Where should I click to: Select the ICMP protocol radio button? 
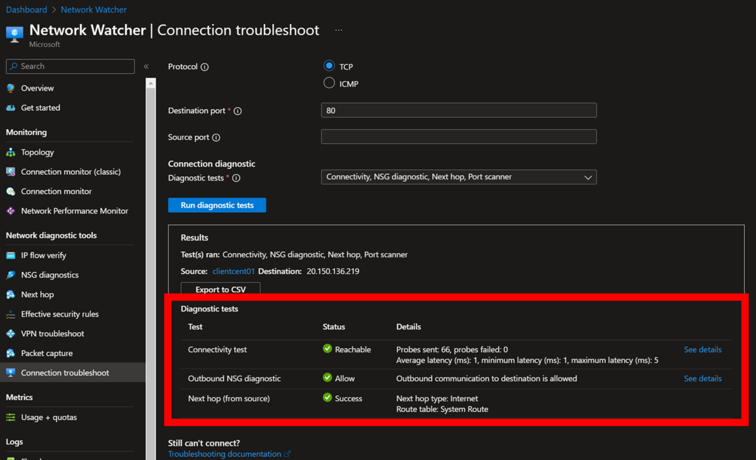point(329,83)
